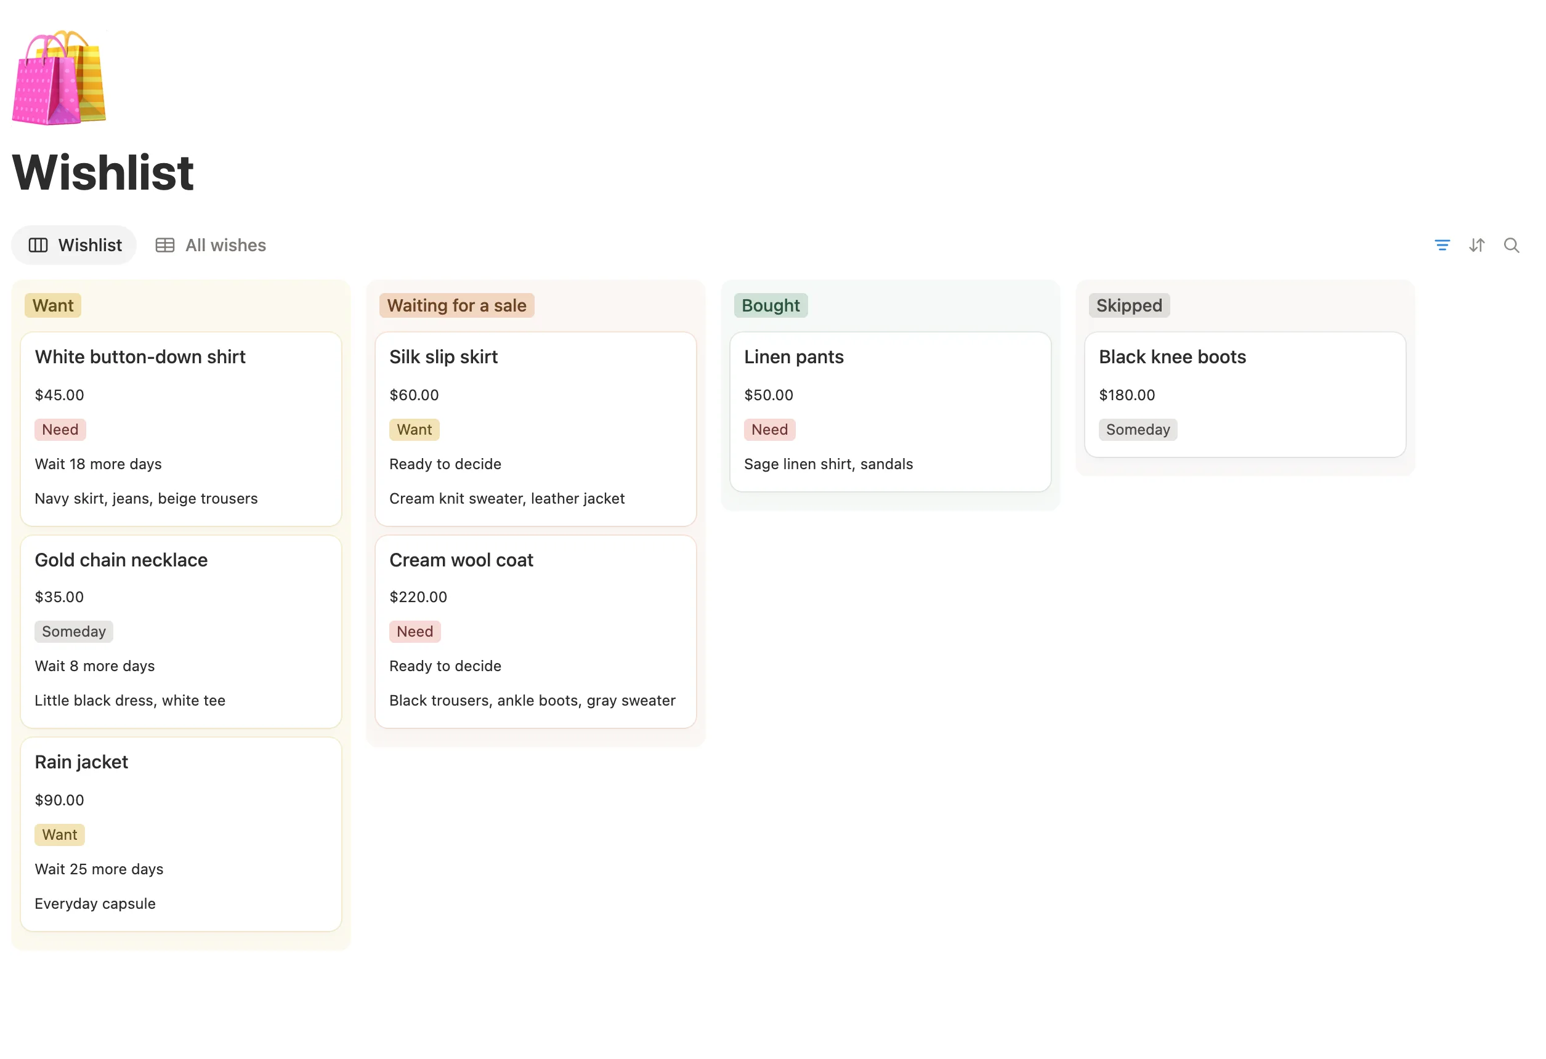Click the Need tag on White button-down shirt
The width and height of the screenshot is (1546, 1059).
pos(60,430)
